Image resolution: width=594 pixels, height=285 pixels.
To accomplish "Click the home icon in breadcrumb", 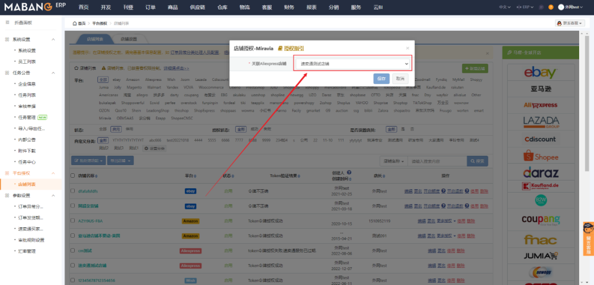I will click(75, 24).
